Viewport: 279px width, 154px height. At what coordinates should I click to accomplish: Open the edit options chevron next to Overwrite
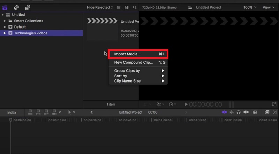[x=60, y=112]
